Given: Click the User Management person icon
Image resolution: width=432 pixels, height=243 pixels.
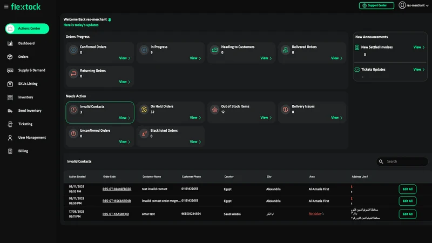Looking at the screenshot, I should (x=10, y=138).
